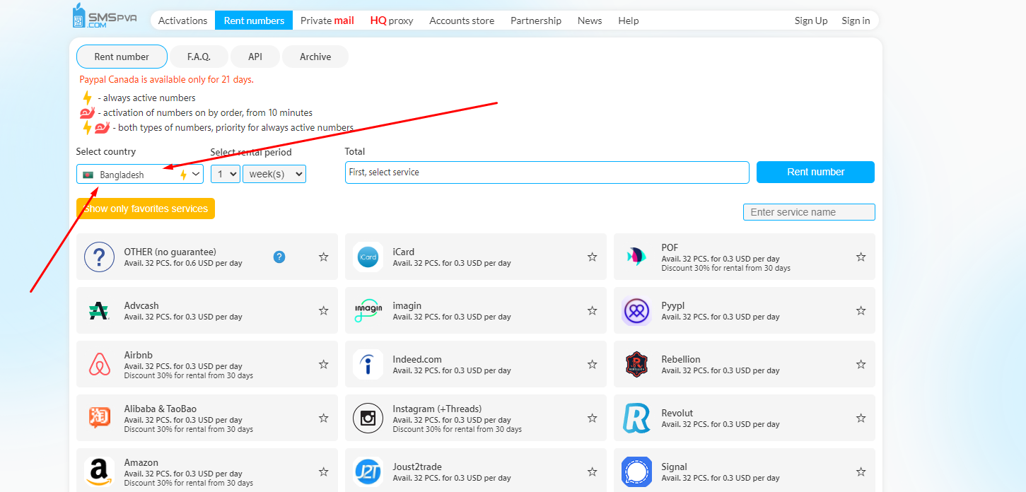Switch to the Rent number tab
Image resolution: width=1026 pixels, height=492 pixels.
(122, 57)
